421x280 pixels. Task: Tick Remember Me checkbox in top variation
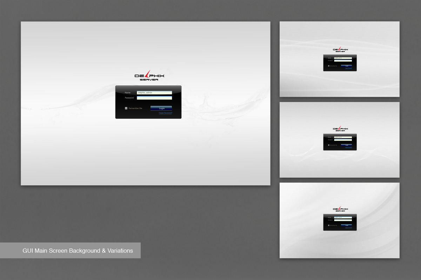329,66
